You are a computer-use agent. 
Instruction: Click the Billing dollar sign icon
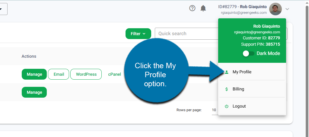(x=227, y=89)
